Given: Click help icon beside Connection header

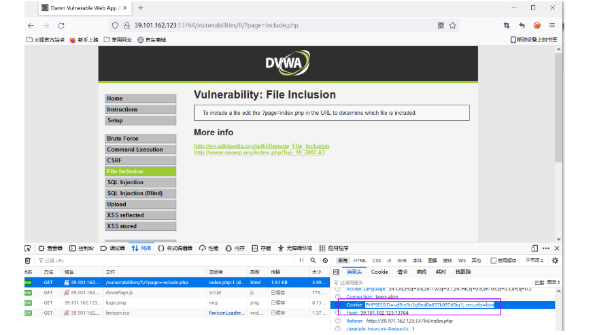Looking at the screenshot, I should [x=338, y=297].
